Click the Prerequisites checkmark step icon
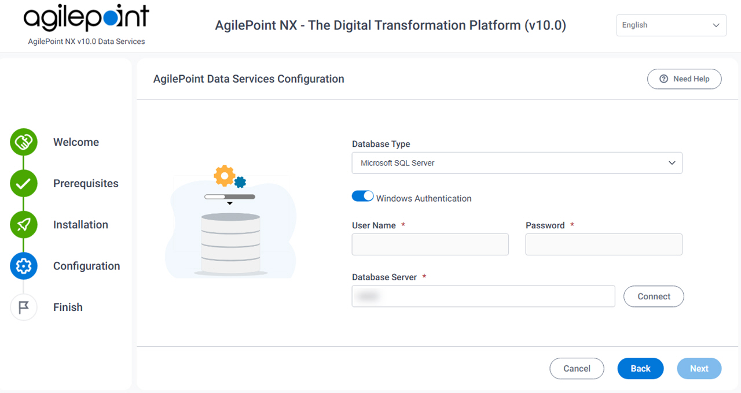The height and width of the screenshot is (393, 741). [x=24, y=184]
